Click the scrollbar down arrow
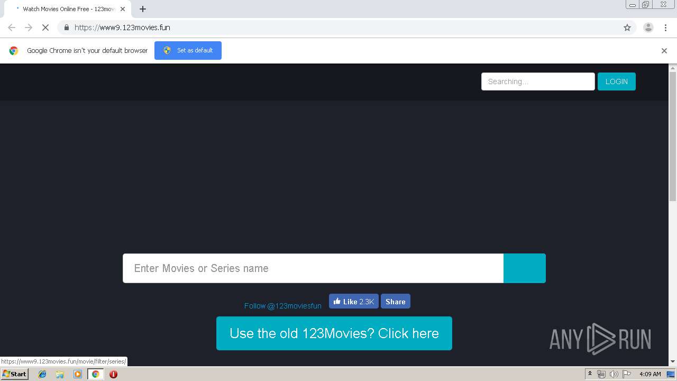The image size is (677, 381). [673, 361]
